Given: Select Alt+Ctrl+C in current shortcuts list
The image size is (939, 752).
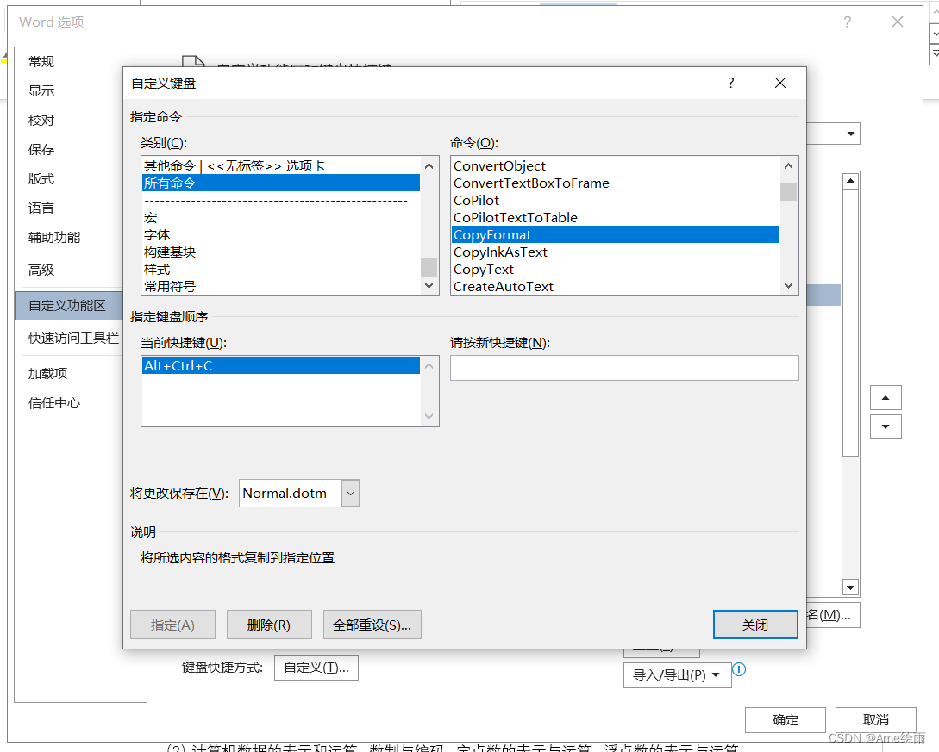Looking at the screenshot, I should 281,365.
